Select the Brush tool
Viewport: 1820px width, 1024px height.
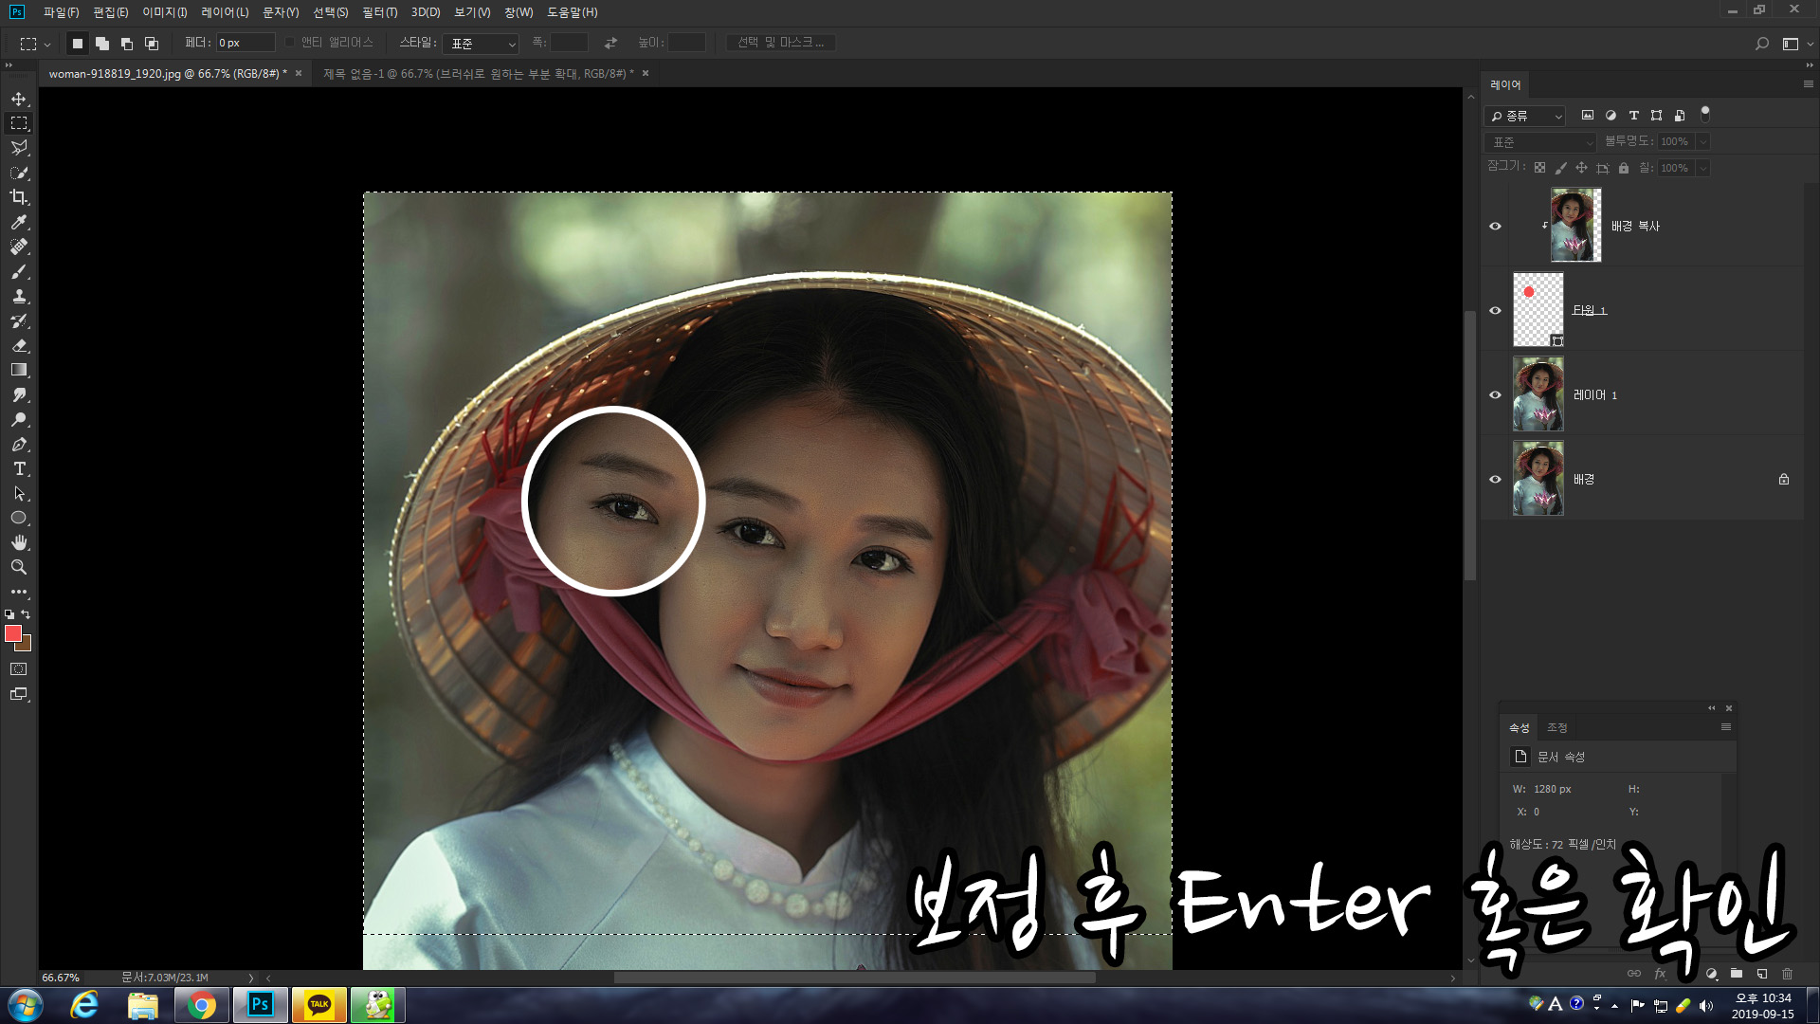tap(19, 271)
